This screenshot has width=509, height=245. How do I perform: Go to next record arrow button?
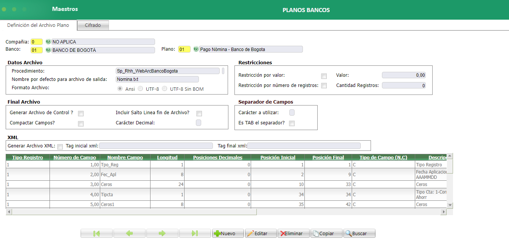click(162, 233)
